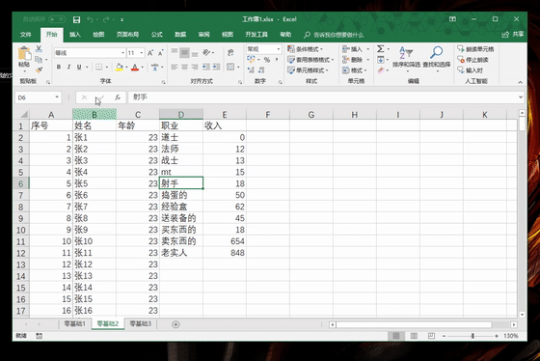Click the Cut scissors icon
Screen dimensions: 540x361
pos(39,49)
